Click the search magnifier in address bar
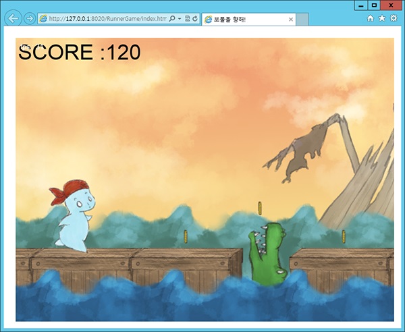 point(172,20)
